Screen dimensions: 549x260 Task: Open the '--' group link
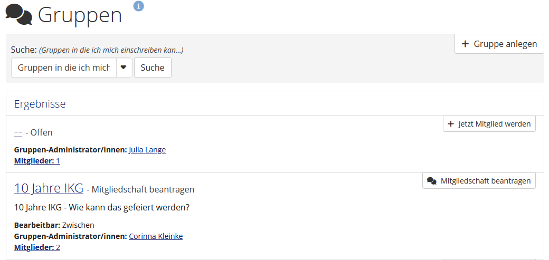click(18, 132)
